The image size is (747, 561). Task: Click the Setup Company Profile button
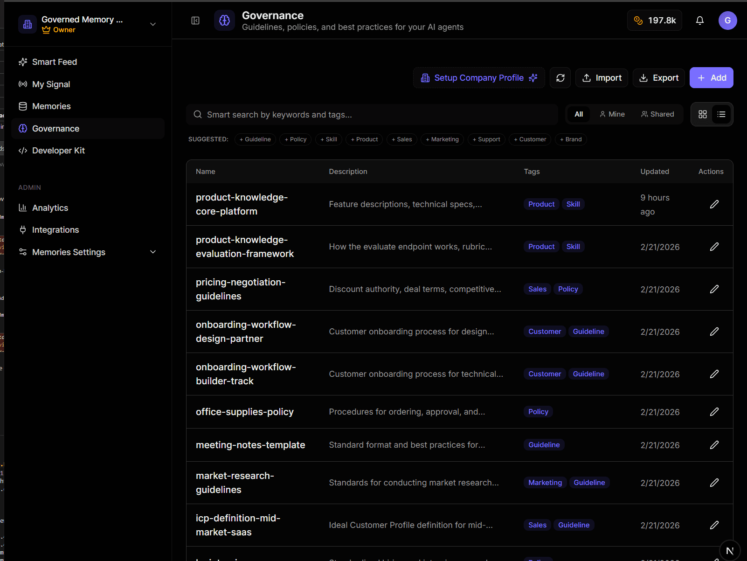tap(478, 77)
